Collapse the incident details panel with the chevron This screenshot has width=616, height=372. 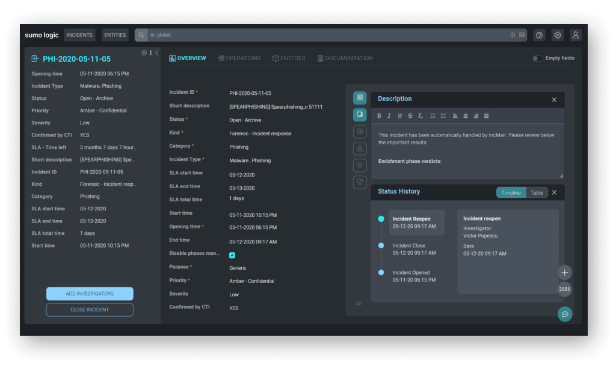pos(157,53)
